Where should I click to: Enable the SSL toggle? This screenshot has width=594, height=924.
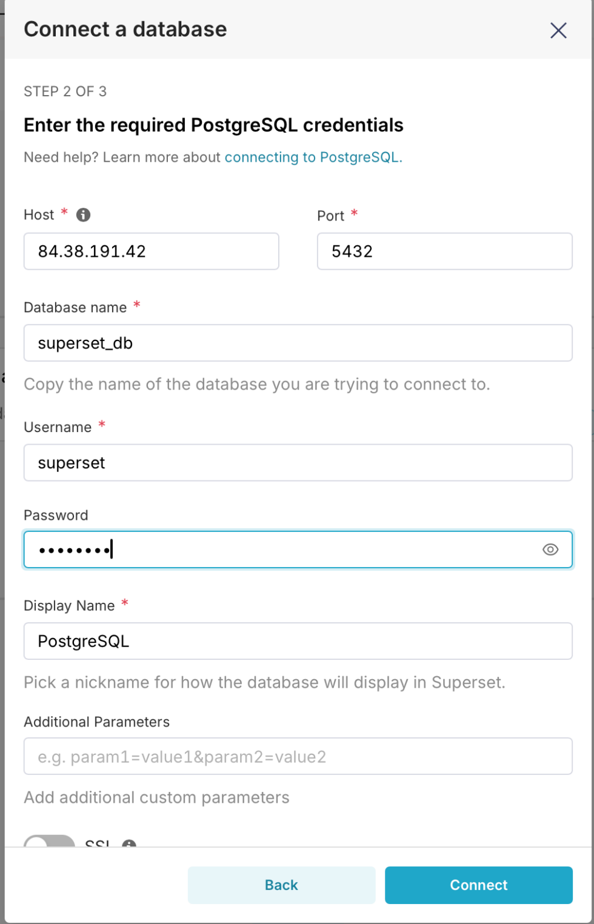point(50,842)
